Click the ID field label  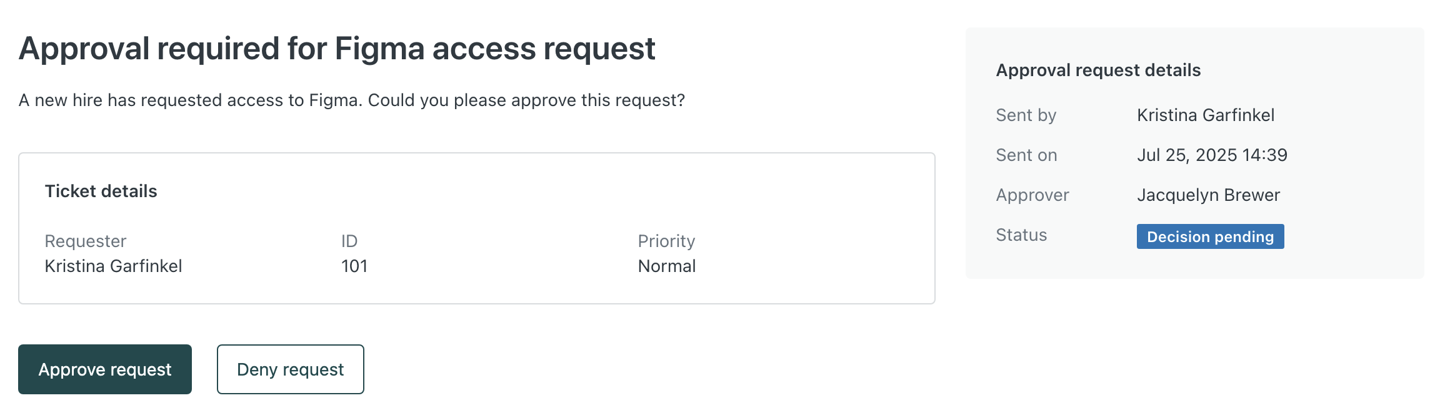pos(349,241)
